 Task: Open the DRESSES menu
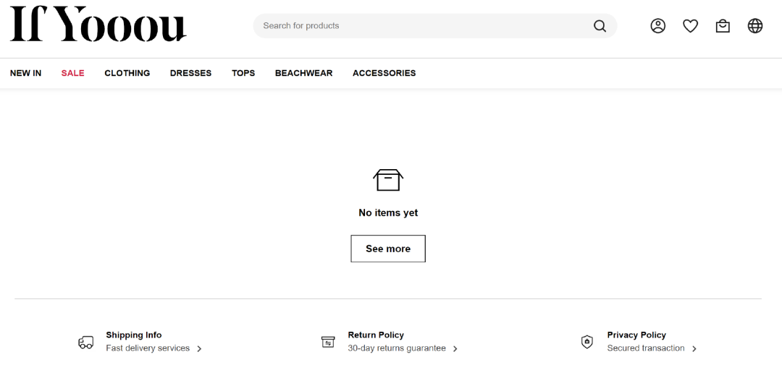pyautogui.click(x=190, y=73)
